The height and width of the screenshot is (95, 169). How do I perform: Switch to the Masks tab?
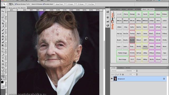[124, 9]
